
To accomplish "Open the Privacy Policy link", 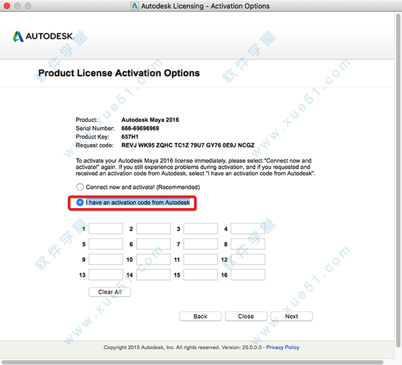I will tap(283, 348).
